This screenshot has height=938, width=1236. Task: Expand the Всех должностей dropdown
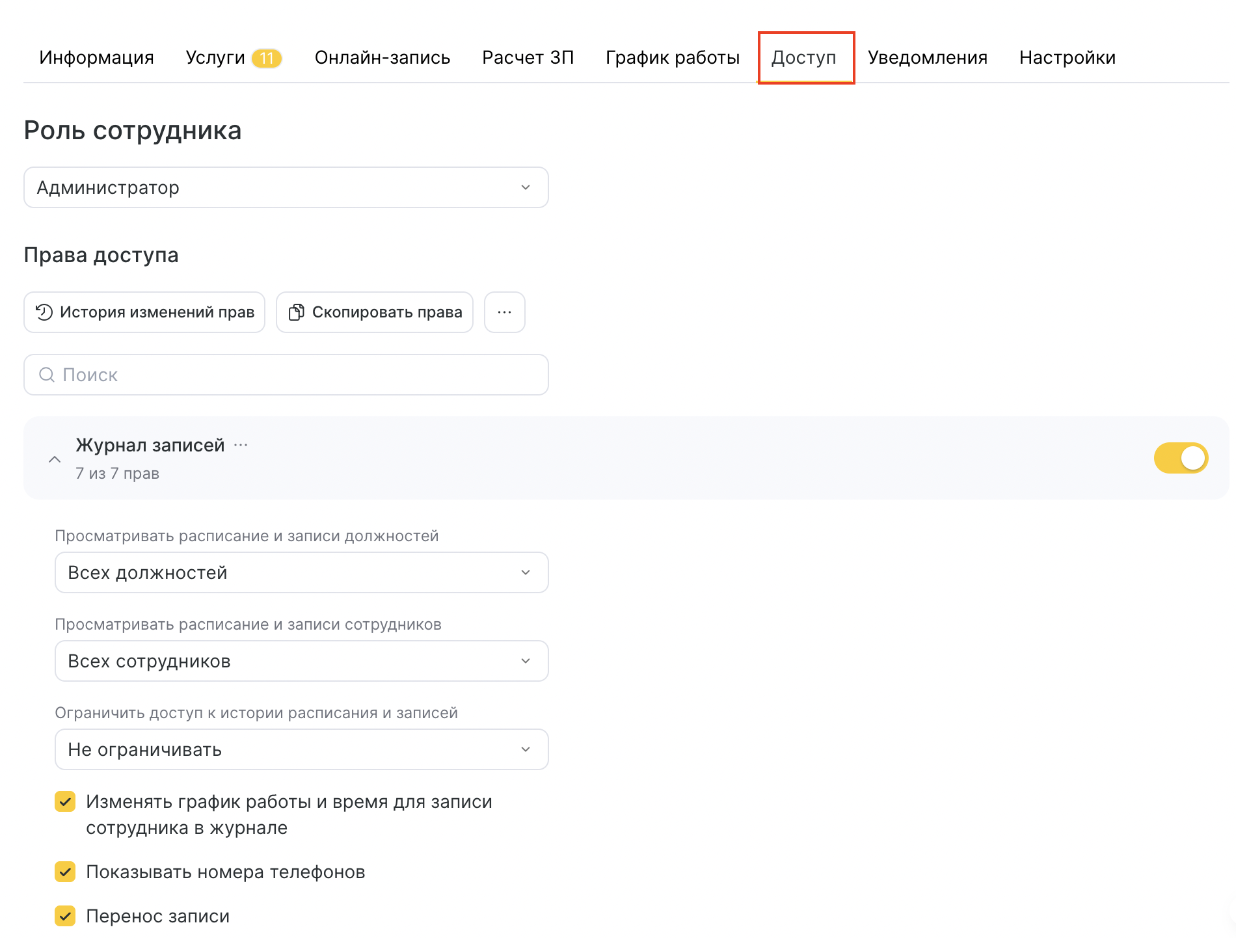pos(301,572)
